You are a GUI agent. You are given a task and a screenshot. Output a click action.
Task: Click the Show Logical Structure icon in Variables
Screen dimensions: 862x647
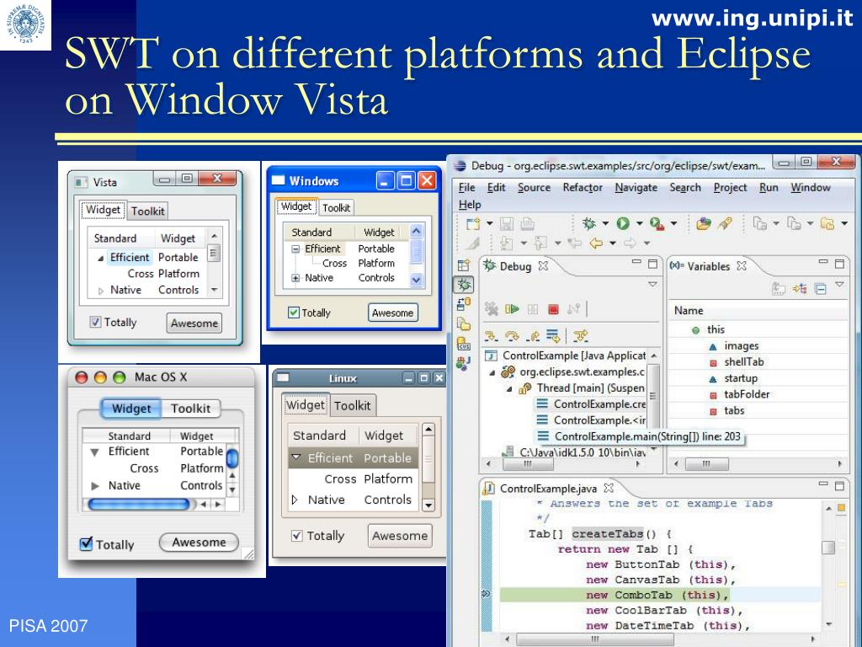pyautogui.click(x=800, y=288)
